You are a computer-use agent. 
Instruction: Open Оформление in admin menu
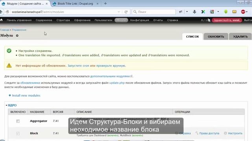tap(82, 20)
